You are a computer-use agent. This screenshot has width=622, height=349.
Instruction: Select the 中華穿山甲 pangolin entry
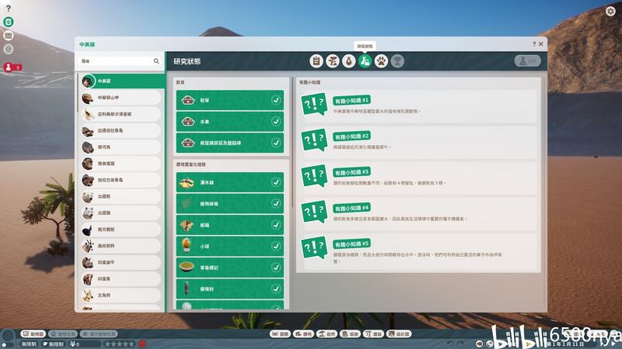(x=121, y=98)
